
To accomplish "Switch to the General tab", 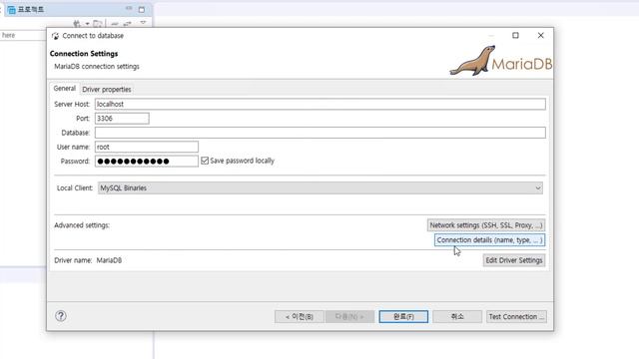I will click(64, 89).
